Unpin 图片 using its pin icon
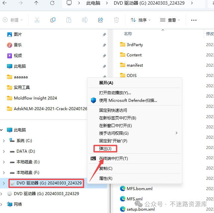The width and height of the screenshot is (214, 213). point(105,35)
